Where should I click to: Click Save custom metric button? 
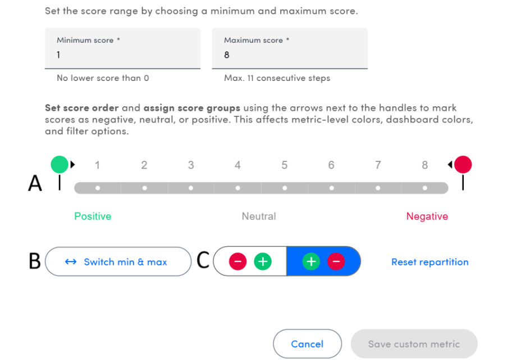414,344
